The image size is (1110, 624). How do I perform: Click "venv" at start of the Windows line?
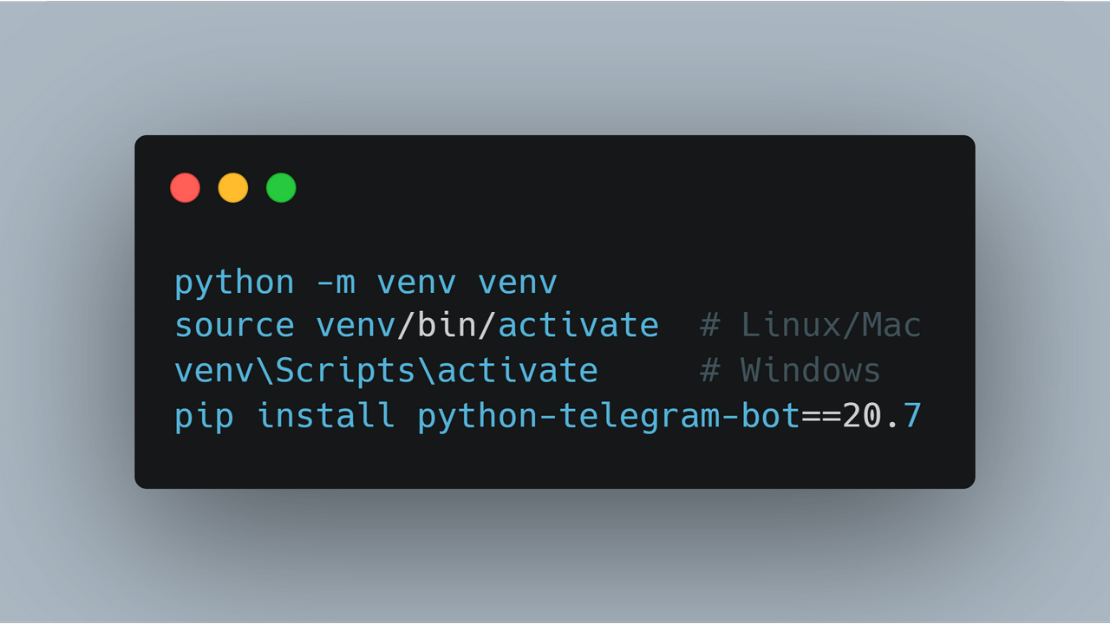(214, 371)
